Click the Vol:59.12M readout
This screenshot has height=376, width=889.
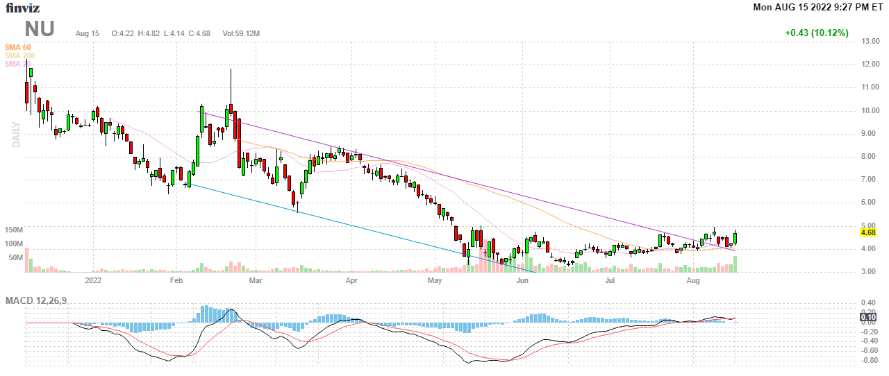point(241,33)
